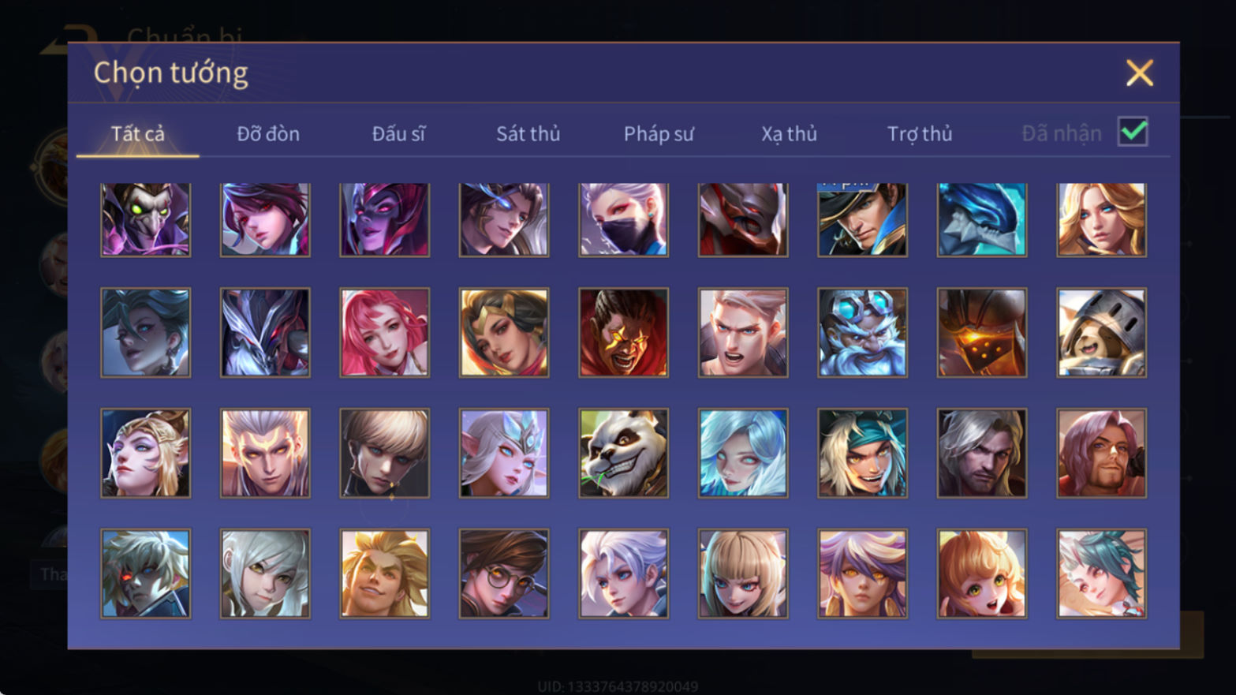This screenshot has height=695, width=1236.
Task: Select the raccoon hero wearing a helmet
Action: tap(1101, 332)
